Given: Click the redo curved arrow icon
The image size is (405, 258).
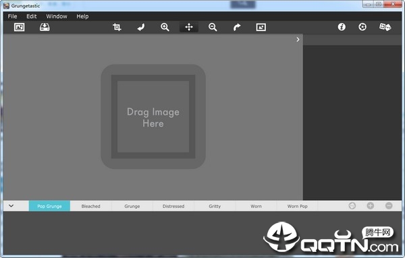Looking at the screenshot, I should [237, 27].
